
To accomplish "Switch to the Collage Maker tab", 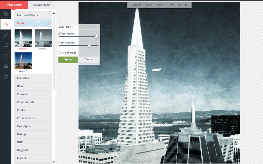I will click(42, 5).
